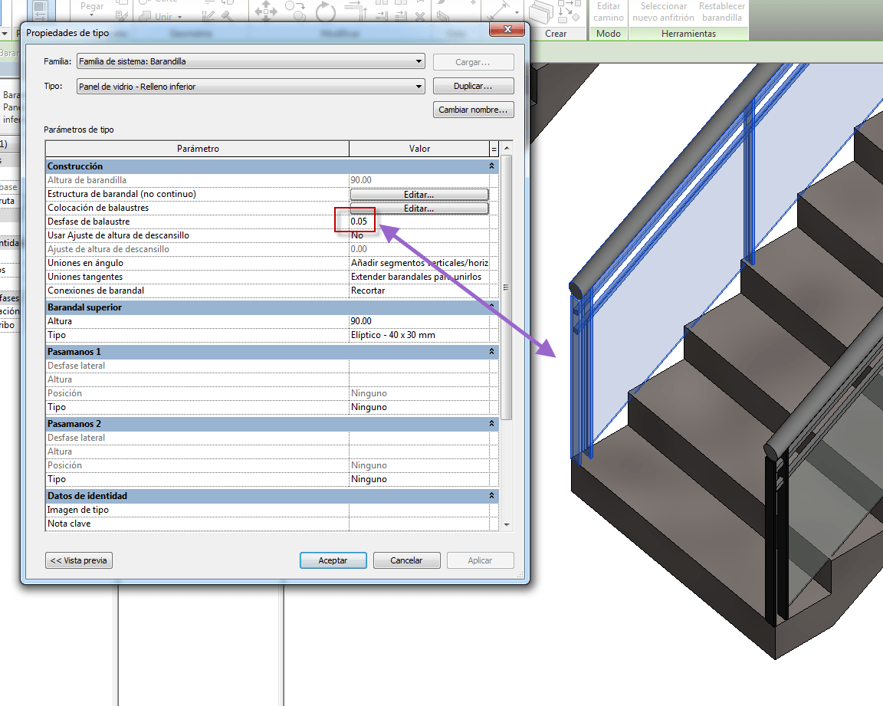883x706 pixels.
Task: Select the Uniones en ángulo row label
Action: pyautogui.click(x=85, y=263)
